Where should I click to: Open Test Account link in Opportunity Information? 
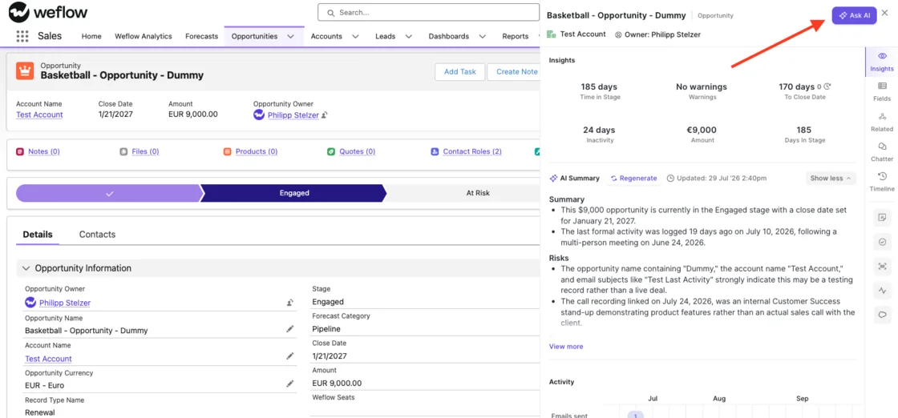pos(48,359)
